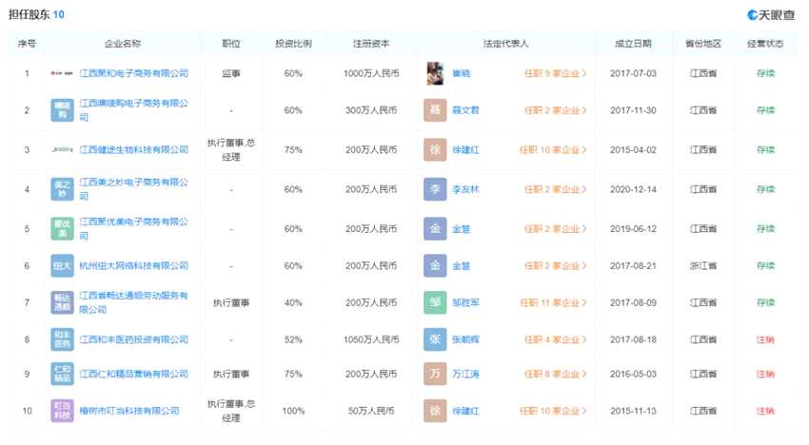Open company link 樟树市叮当科技有限公司

coord(129,411)
